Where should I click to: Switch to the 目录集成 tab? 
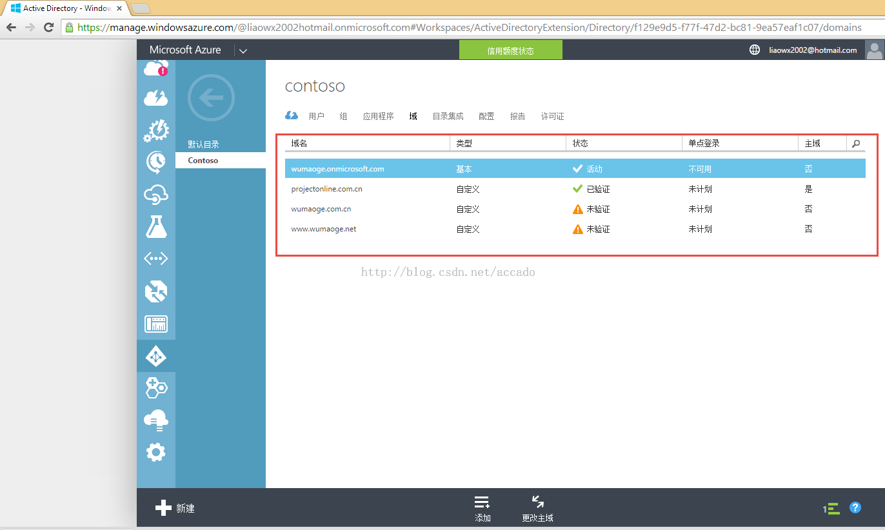448,116
